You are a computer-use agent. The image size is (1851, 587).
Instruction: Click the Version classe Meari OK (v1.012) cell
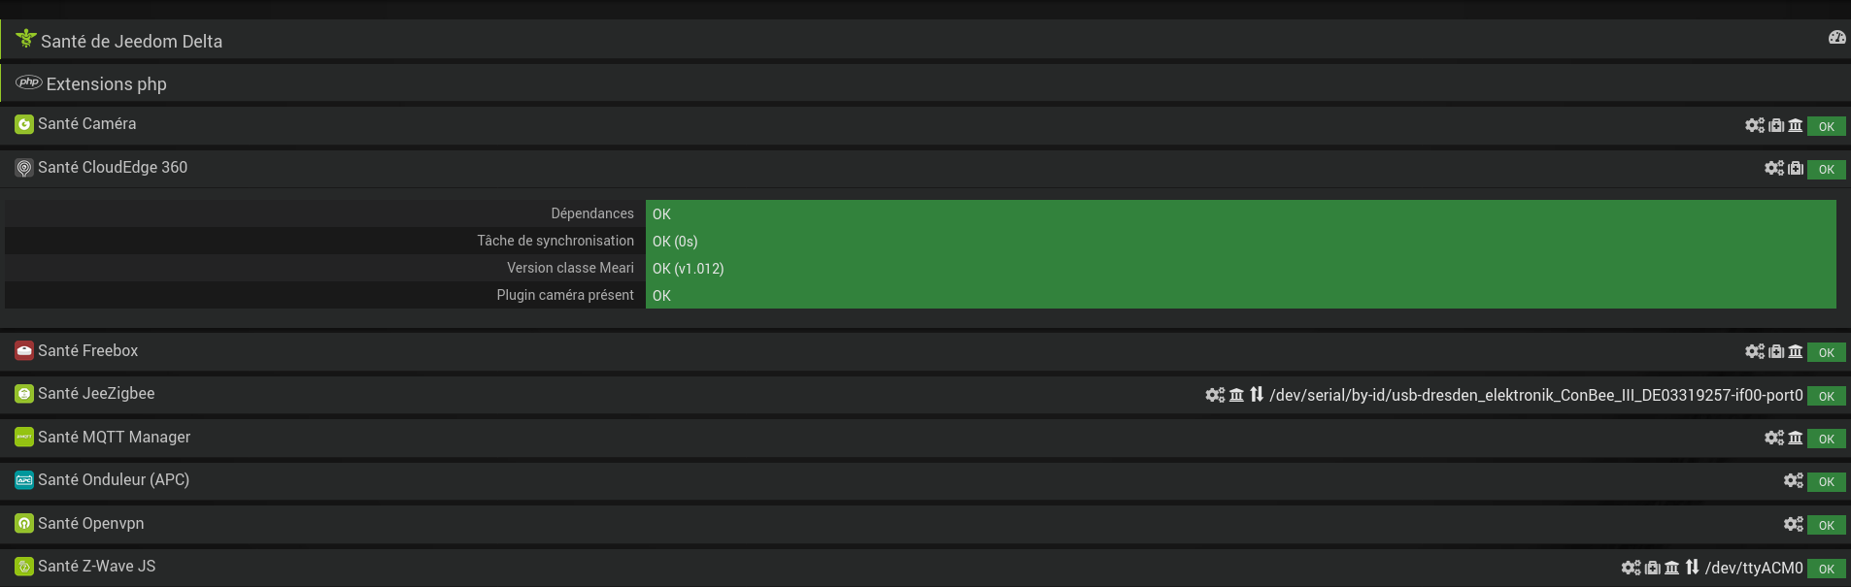click(x=1240, y=268)
